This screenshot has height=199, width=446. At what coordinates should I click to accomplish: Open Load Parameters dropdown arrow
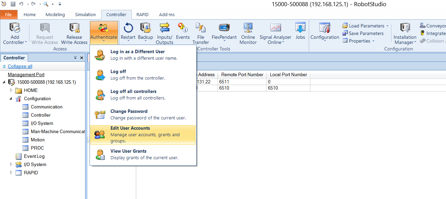pyautogui.click(x=388, y=26)
